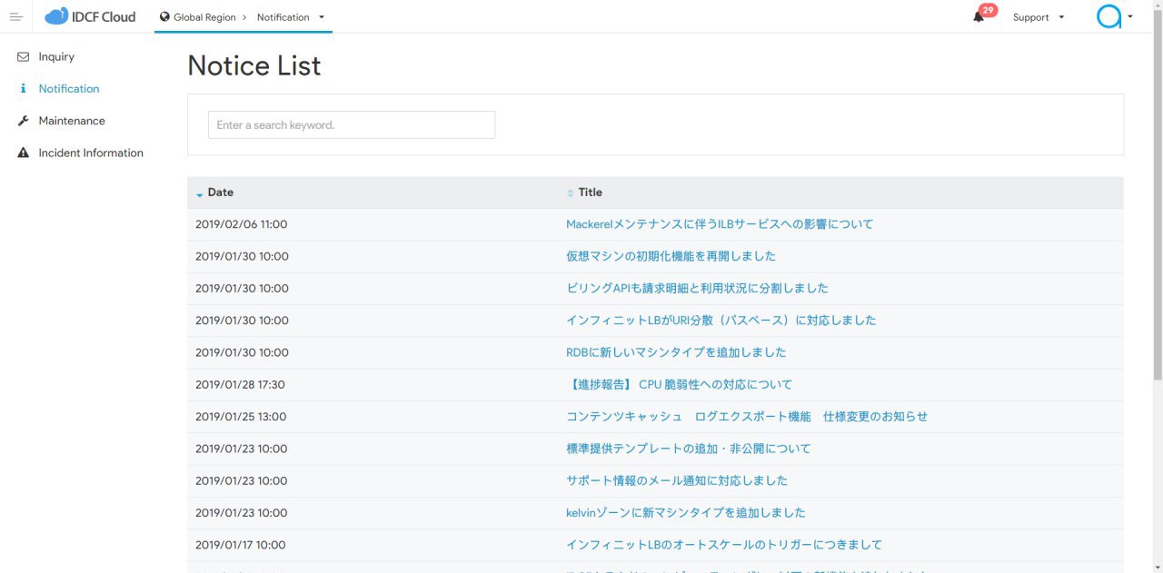Open the Support dropdown menu
This screenshot has height=573, width=1163.
(1038, 17)
